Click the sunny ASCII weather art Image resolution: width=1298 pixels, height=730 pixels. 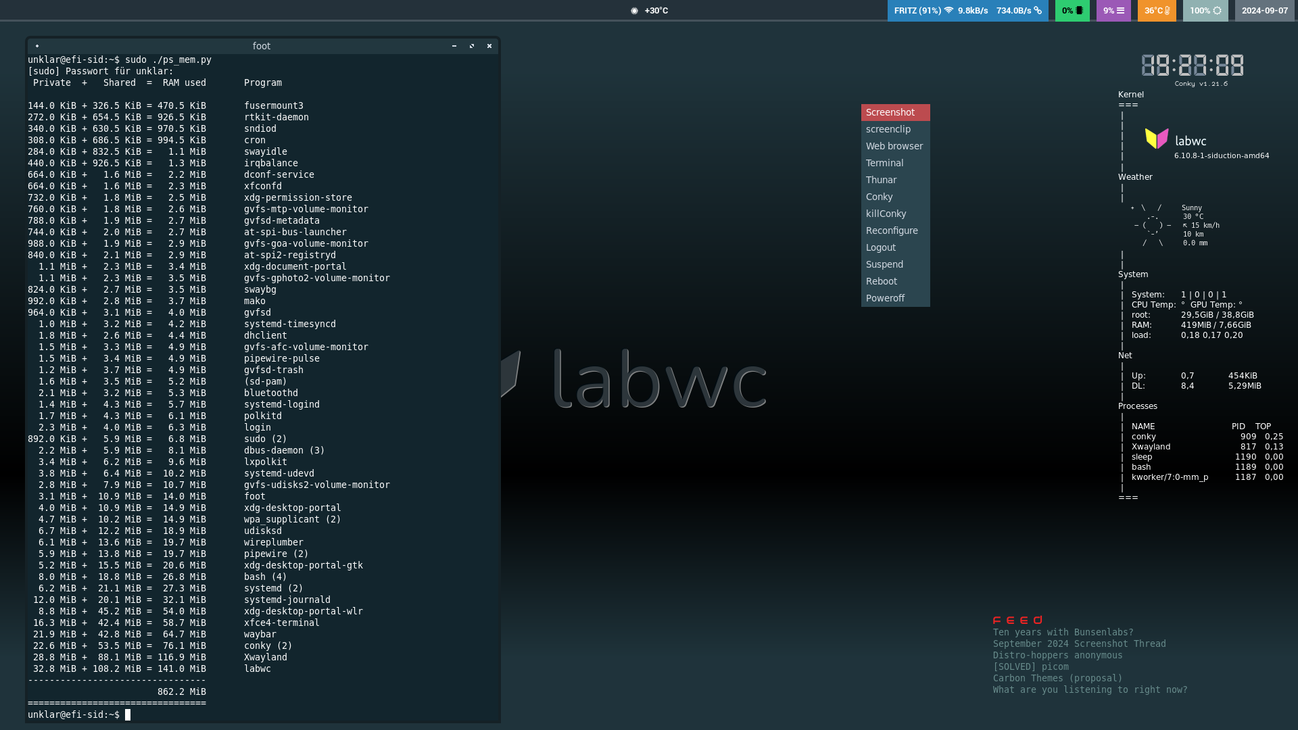pos(1153,226)
